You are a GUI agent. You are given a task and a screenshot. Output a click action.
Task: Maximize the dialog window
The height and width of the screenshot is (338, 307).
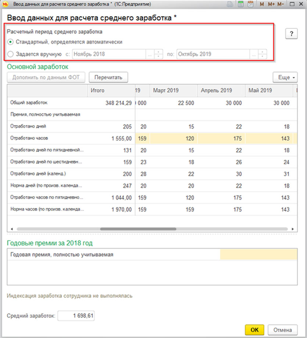[x=292, y=4]
